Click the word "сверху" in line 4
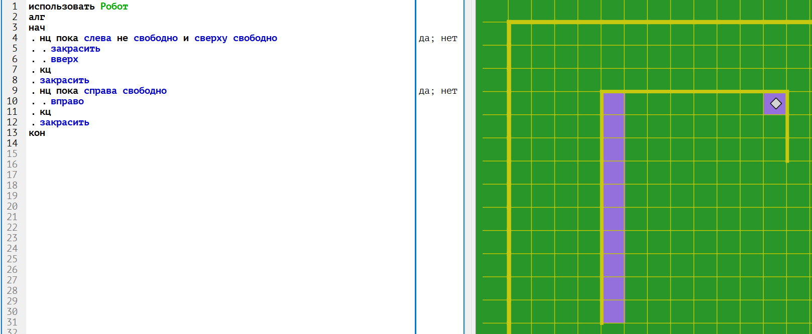This screenshot has width=812, height=334. point(210,38)
